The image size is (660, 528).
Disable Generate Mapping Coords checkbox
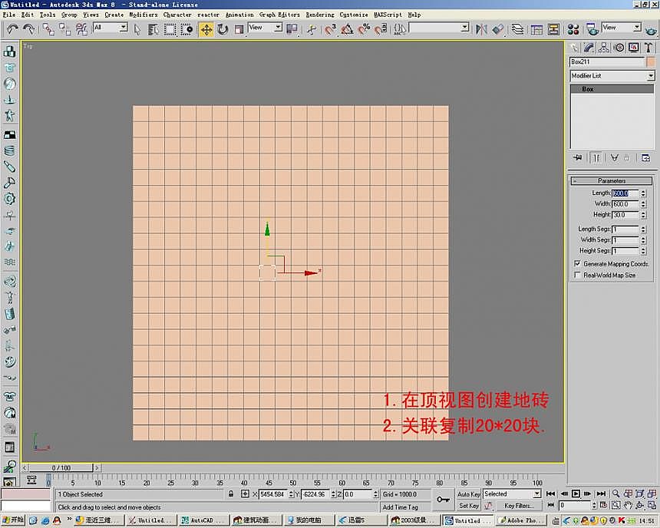577,263
